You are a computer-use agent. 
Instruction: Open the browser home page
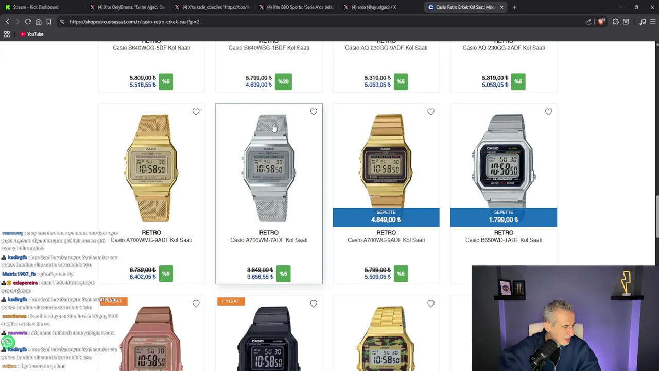pos(38,22)
